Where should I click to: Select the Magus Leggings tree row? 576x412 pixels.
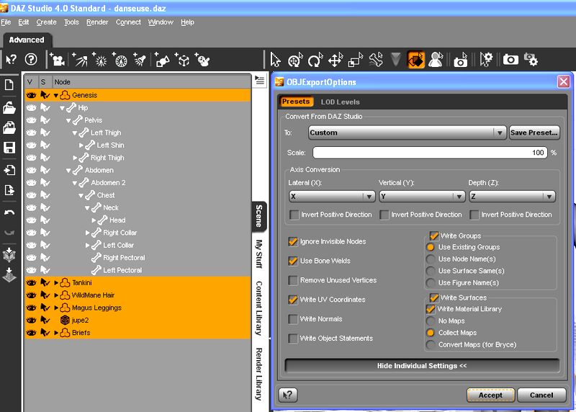tap(138, 308)
